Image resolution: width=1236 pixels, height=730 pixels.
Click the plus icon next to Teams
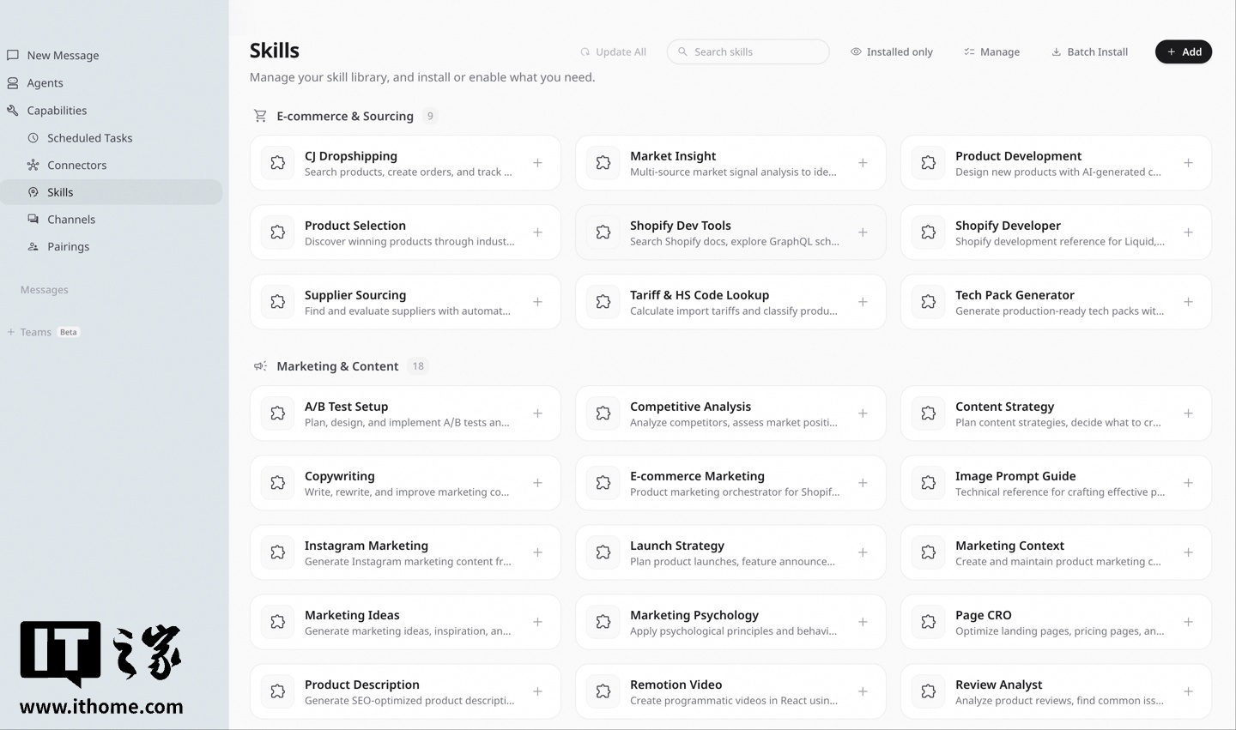coord(11,332)
